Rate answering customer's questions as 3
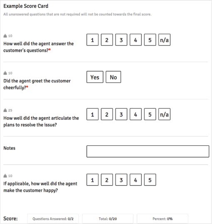Image resolution: width=212 pixels, height=224 pixels. tap(121, 40)
